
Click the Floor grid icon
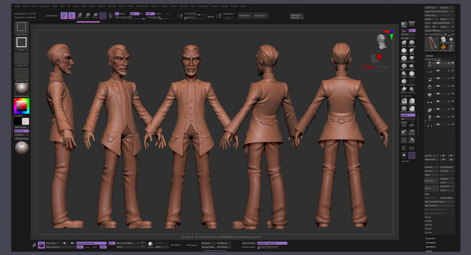coord(412,125)
